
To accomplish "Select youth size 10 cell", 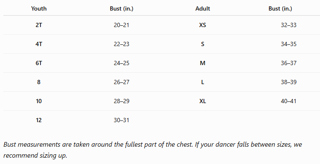I will click(39, 101).
